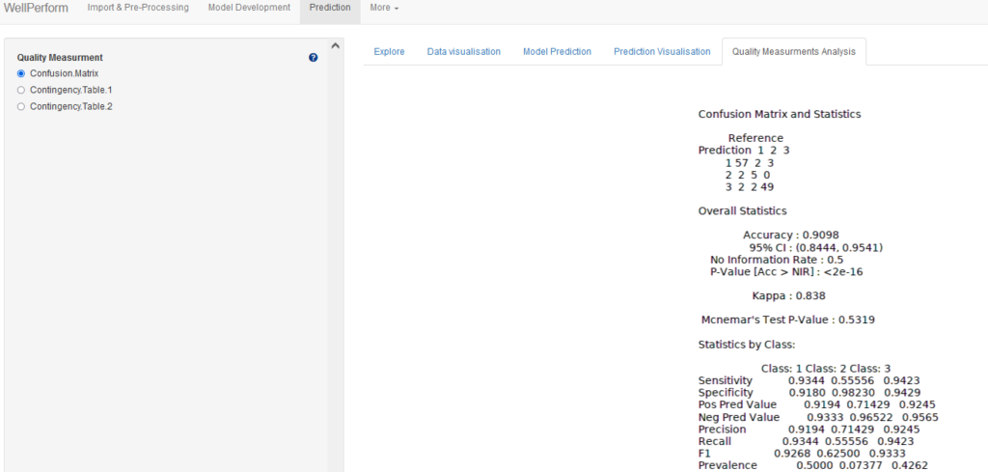Switch to the Model Prediction tab
988x472 pixels.
[557, 52]
